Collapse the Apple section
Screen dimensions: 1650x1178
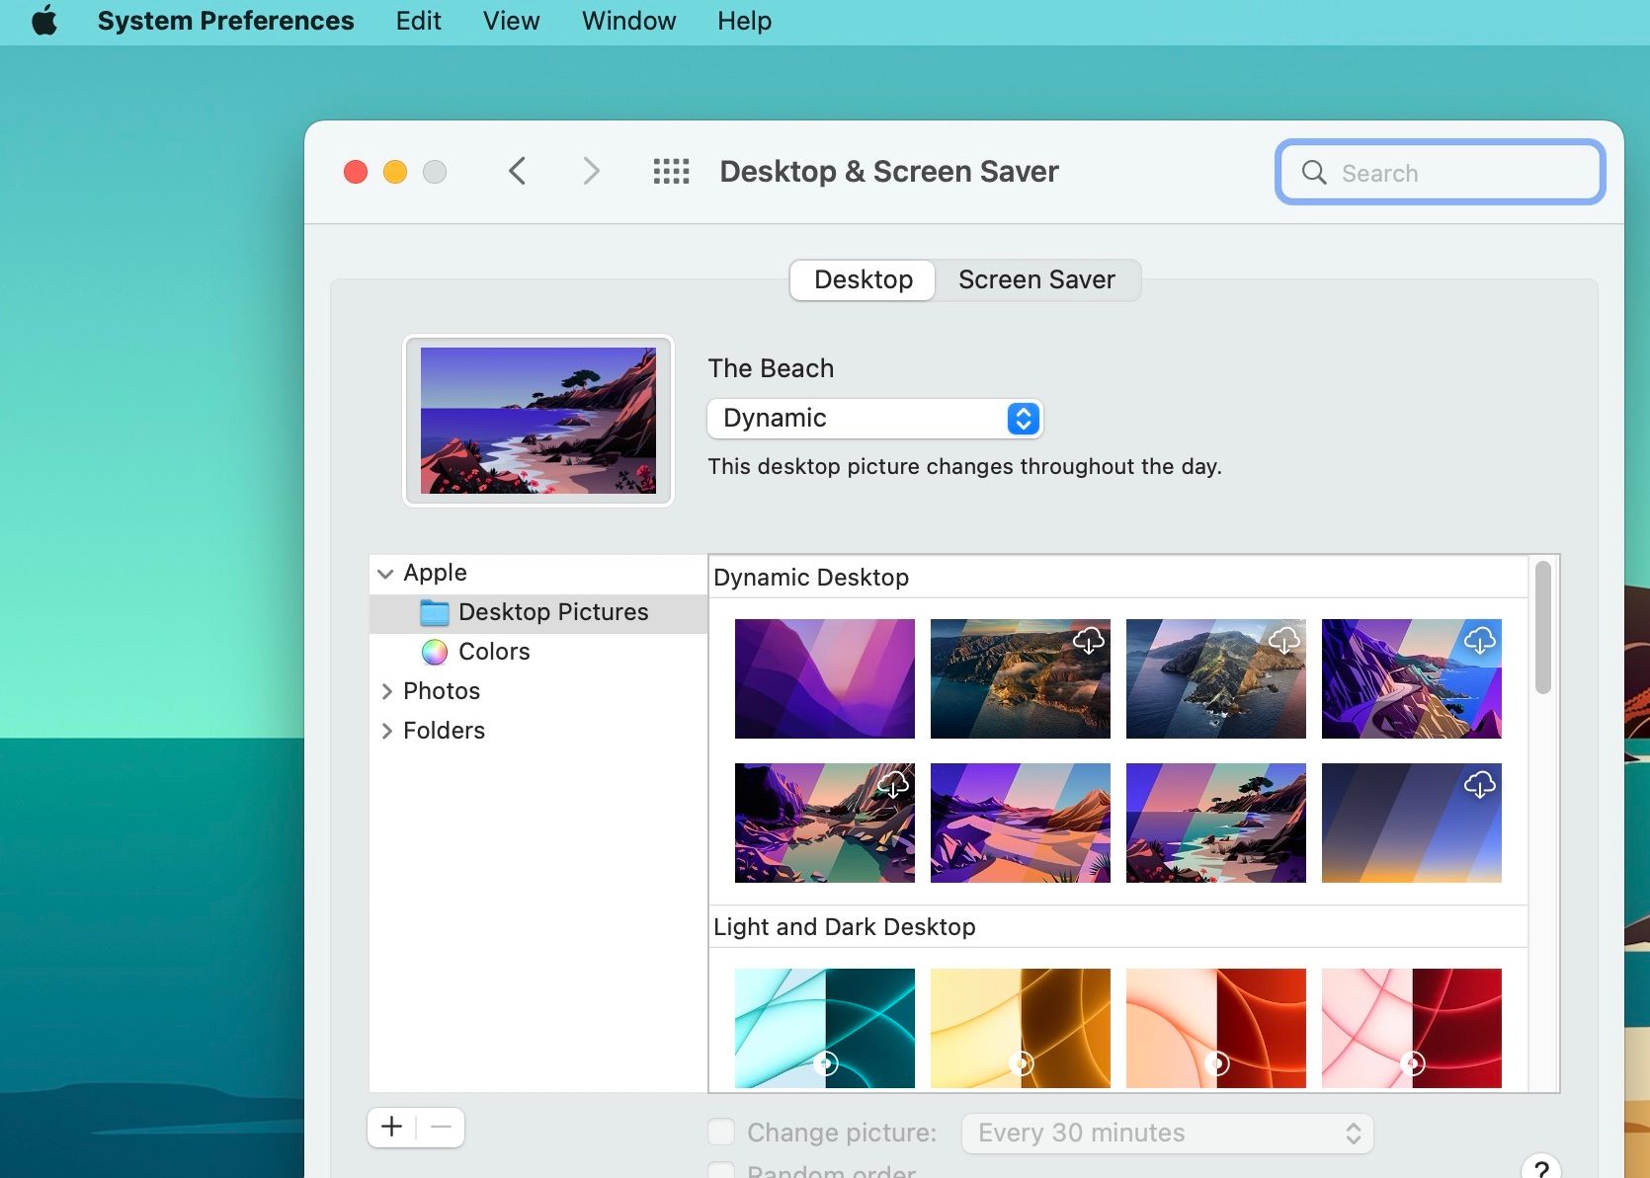tap(385, 573)
